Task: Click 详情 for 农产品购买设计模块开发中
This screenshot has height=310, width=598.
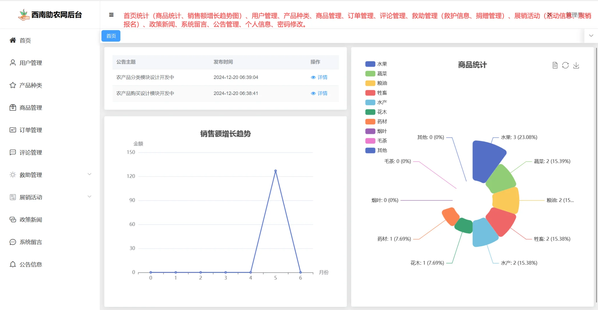Action: click(x=319, y=93)
